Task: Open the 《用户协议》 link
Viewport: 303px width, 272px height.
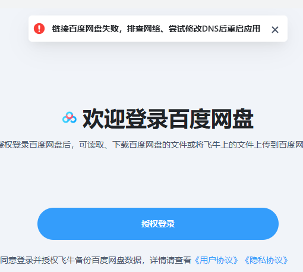Action: coord(216,260)
